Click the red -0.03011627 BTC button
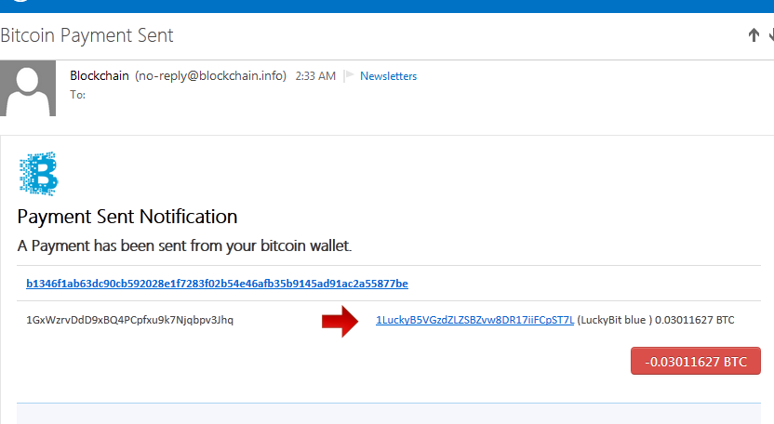Screen dimensions: 774x424 tap(696, 361)
